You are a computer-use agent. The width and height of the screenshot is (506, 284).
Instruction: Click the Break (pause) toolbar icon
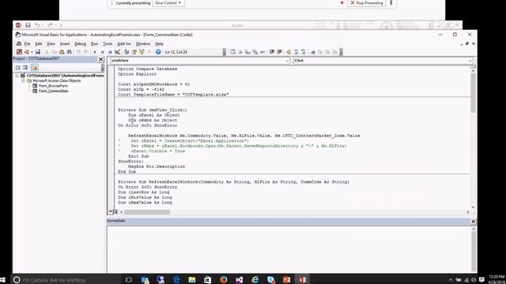click(103, 52)
